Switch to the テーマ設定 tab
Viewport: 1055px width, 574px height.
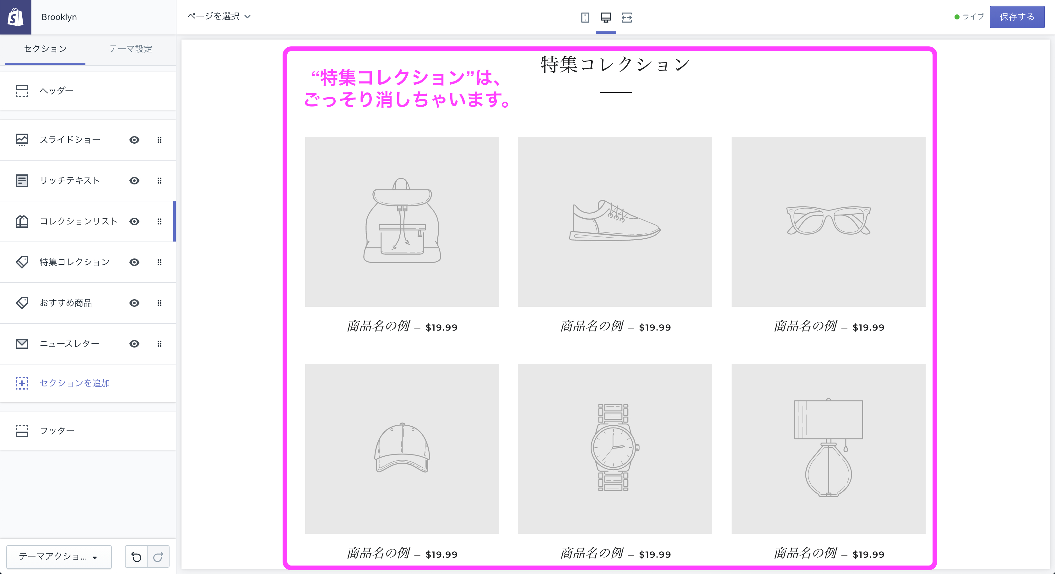(x=130, y=49)
